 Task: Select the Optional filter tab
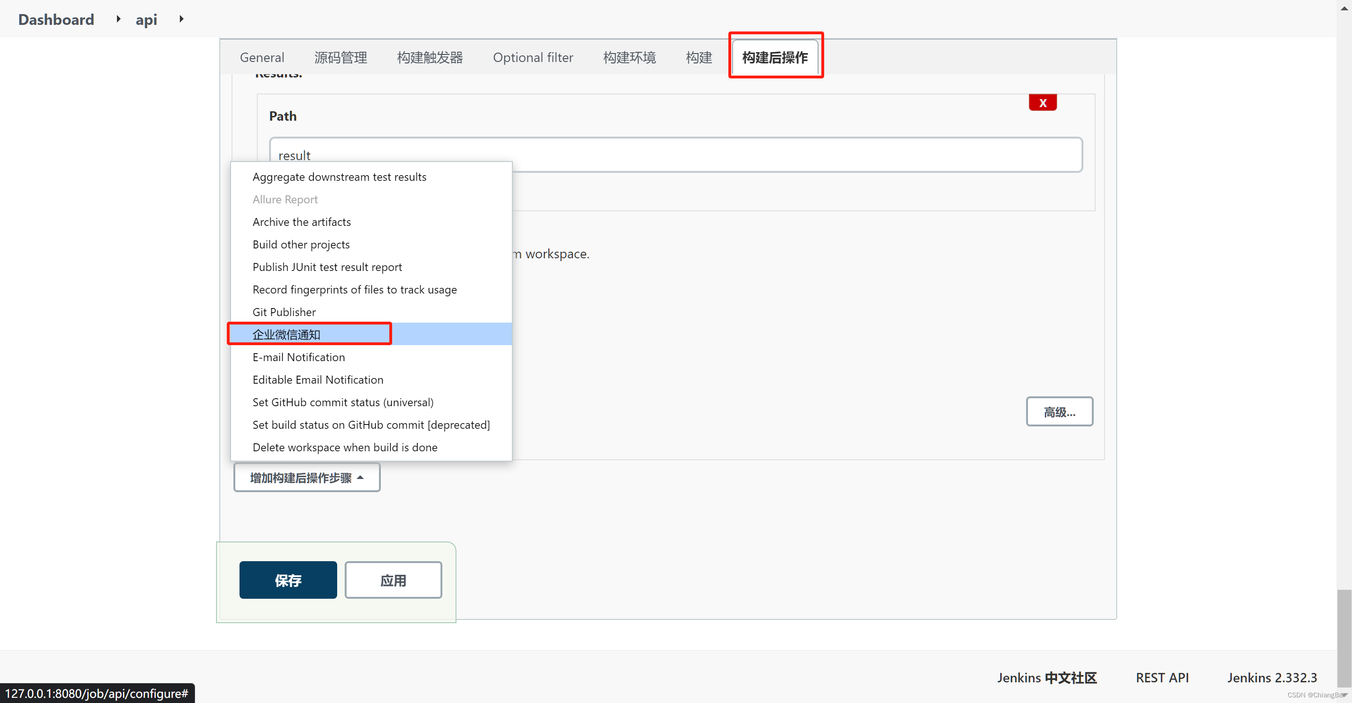point(533,57)
